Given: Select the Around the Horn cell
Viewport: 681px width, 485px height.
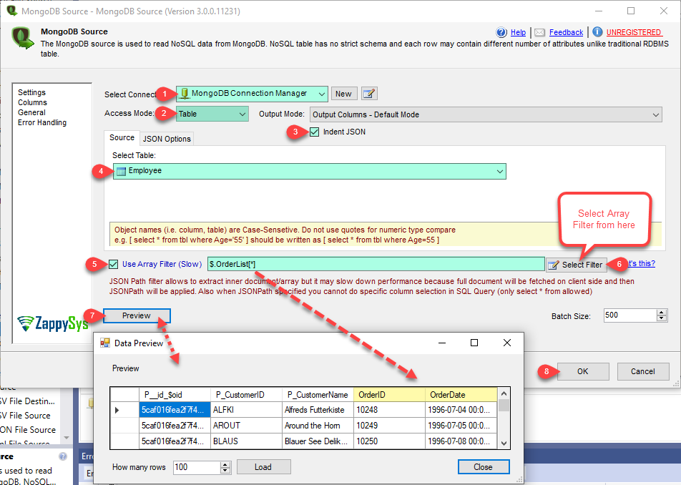Looking at the screenshot, I should coord(318,426).
